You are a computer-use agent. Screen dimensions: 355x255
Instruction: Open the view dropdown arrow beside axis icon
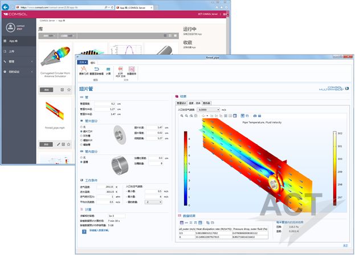coord(207,116)
